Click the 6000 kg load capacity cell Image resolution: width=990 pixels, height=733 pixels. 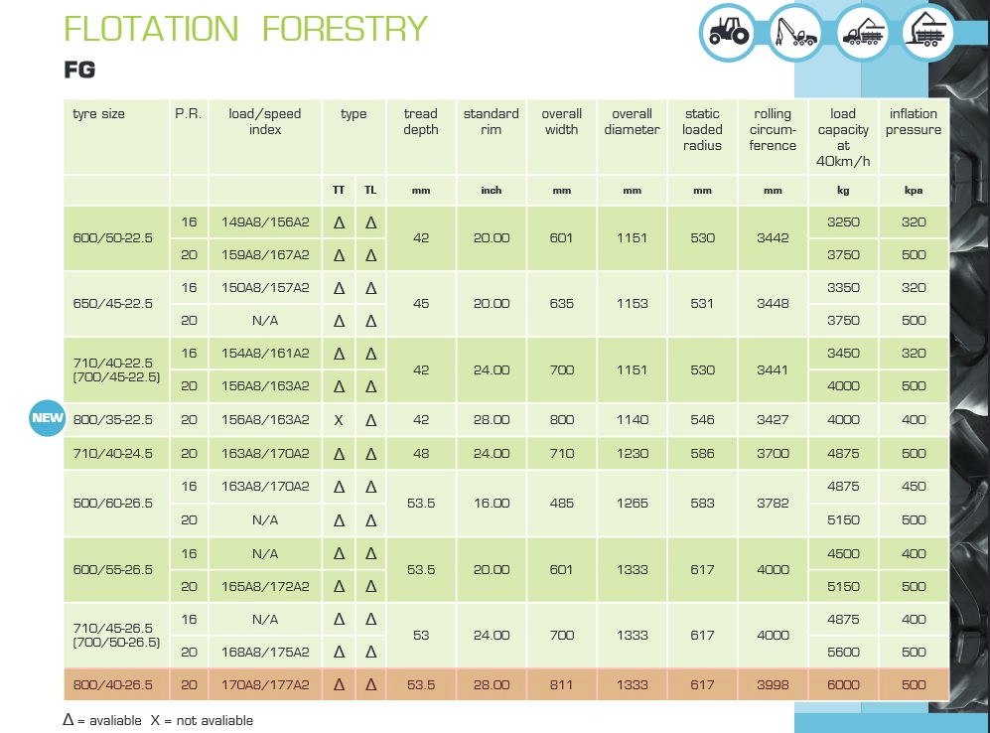843,684
